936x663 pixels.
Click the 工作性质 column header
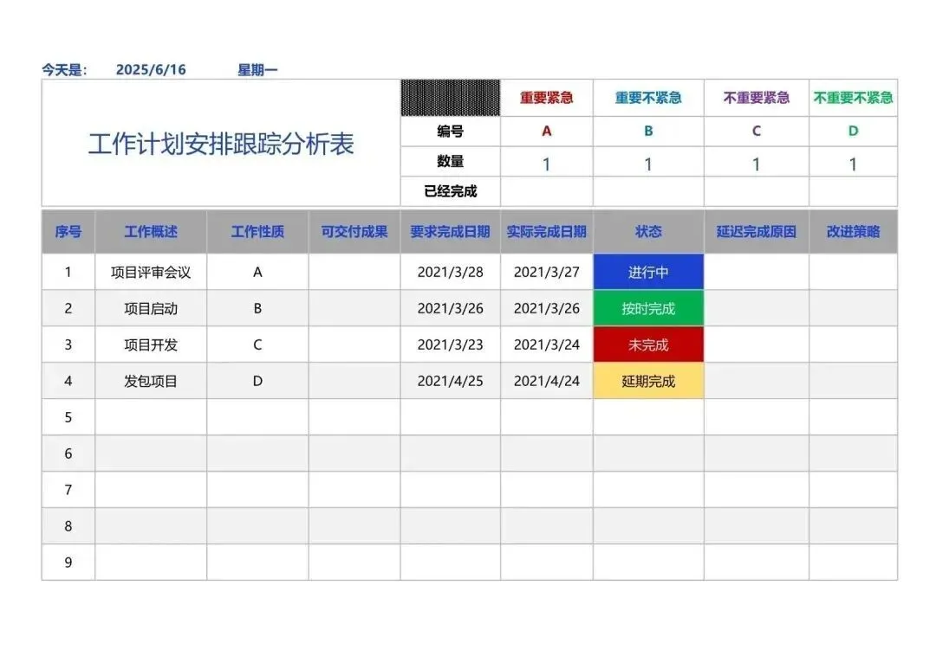pyautogui.click(x=257, y=232)
